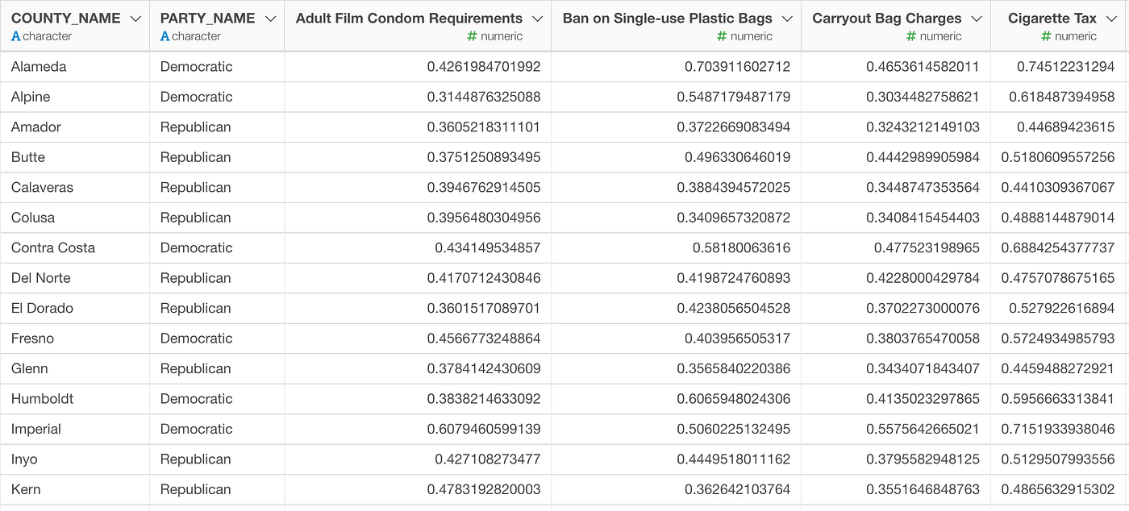Select the COUNTY_NAME column header

click(x=66, y=19)
